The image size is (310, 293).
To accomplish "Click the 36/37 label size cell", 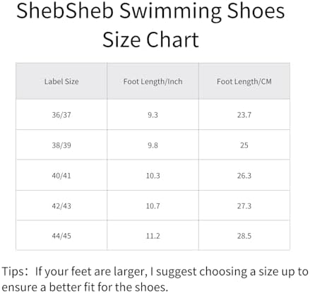I will [61, 114].
